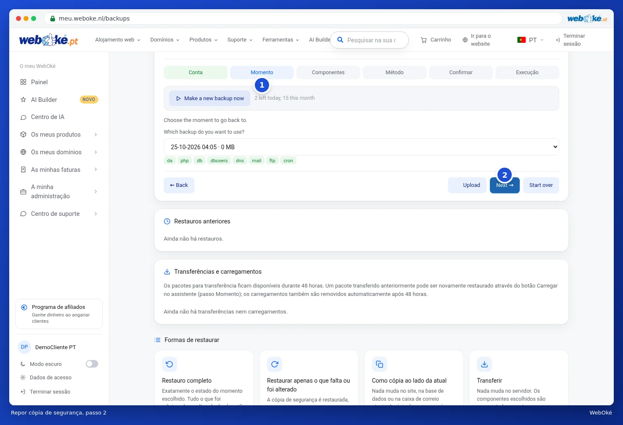Viewport: 623px width, 425px height.
Task: Expand the Domínios menu
Action: 165,40
